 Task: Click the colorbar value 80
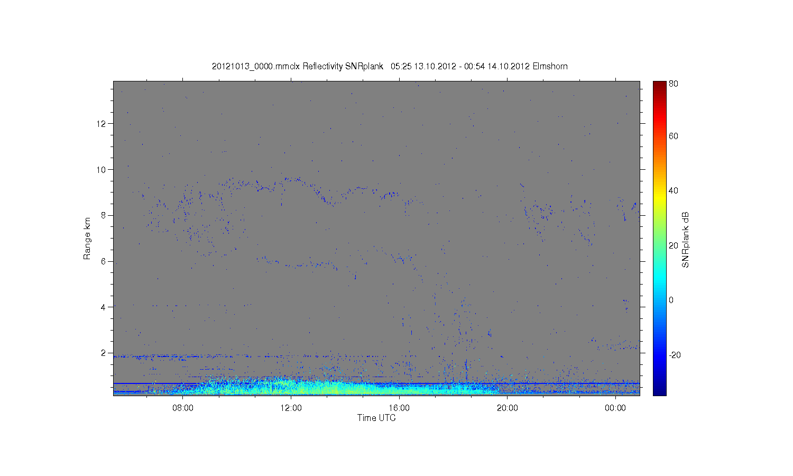point(674,84)
